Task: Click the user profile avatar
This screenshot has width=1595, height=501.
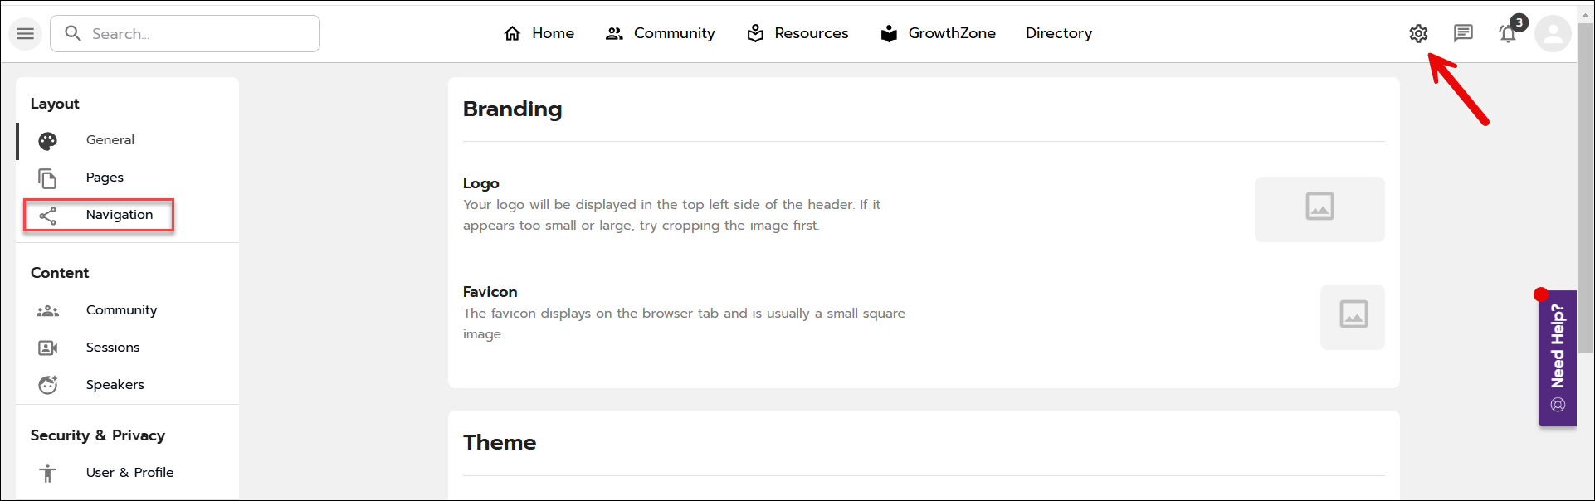Action: click(1553, 34)
